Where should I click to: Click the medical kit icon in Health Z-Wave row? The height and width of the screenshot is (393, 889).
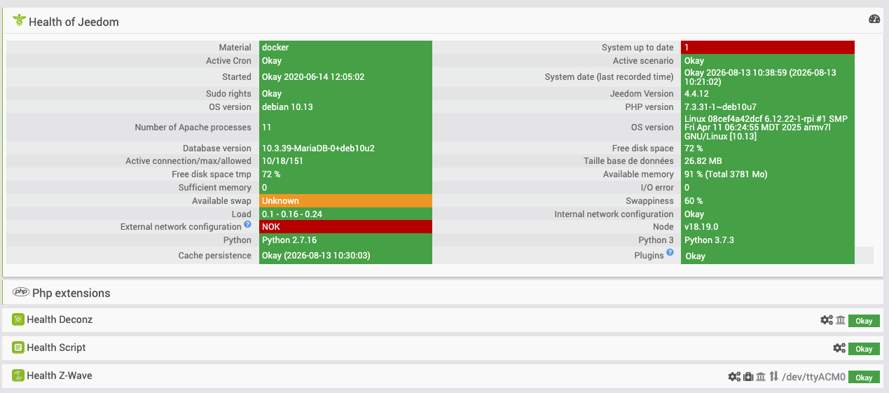coord(748,376)
